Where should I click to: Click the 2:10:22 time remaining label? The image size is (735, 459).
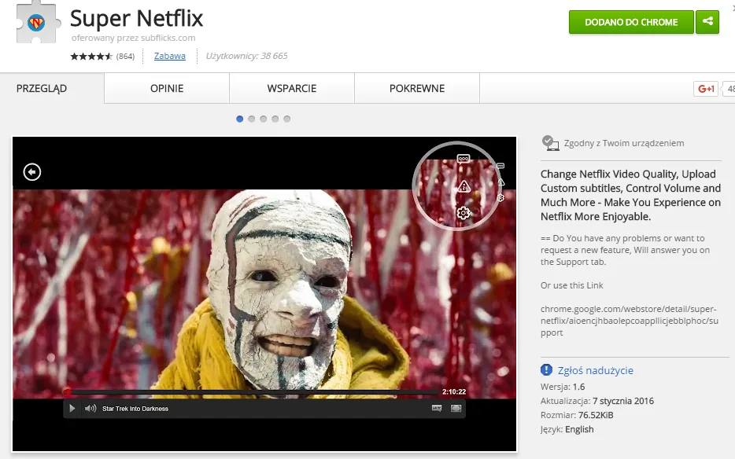click(x=454, y=391)
